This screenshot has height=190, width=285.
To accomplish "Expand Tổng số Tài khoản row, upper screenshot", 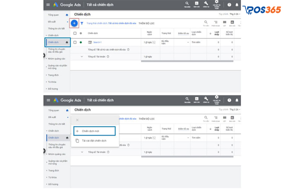I will pos(82,57).
